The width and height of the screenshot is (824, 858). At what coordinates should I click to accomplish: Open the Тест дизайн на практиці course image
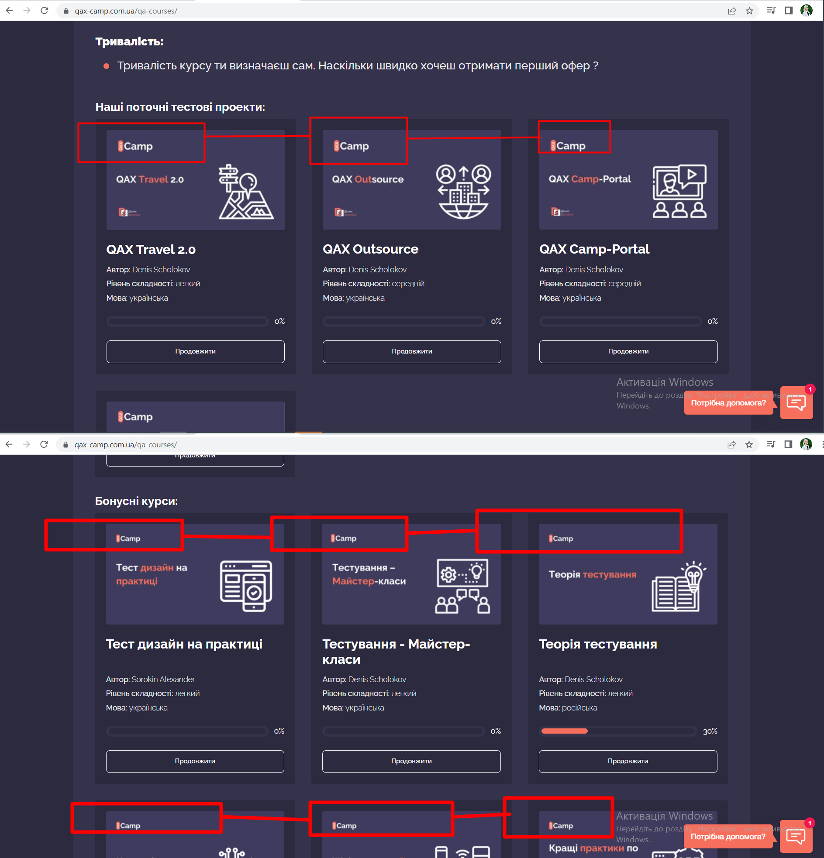(x=195, y=574)
